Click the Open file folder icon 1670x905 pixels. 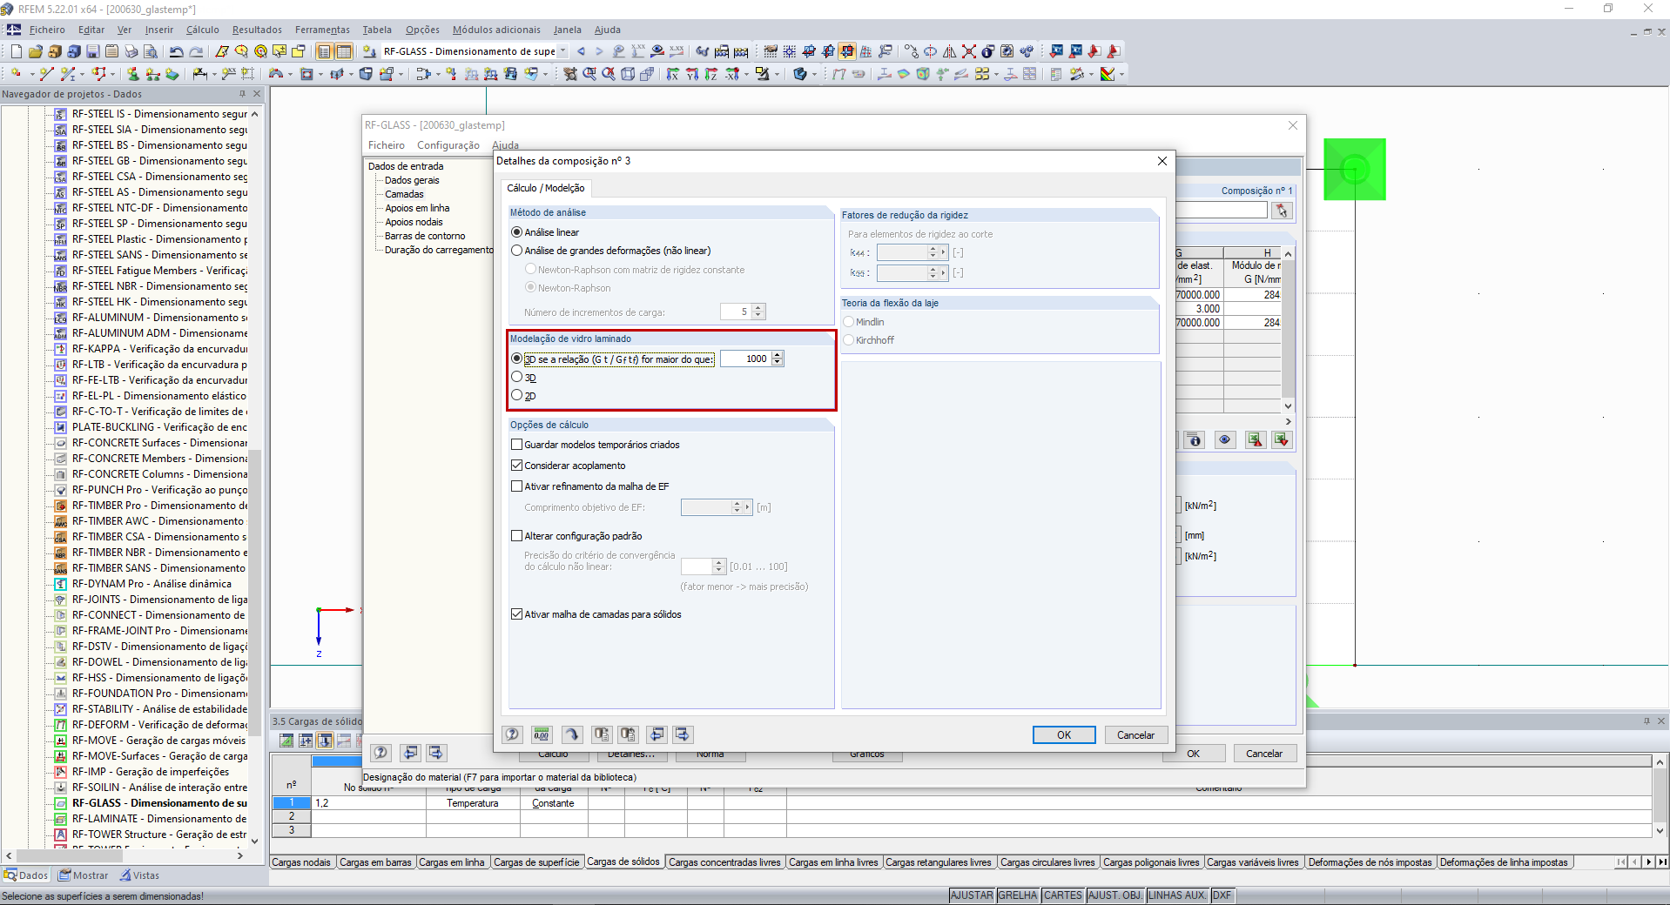(x=36, y=51)
